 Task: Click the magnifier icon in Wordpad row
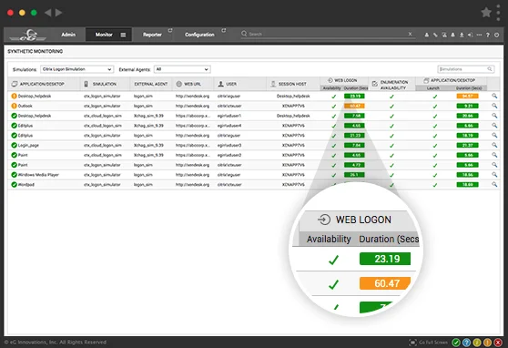point(494,185)
